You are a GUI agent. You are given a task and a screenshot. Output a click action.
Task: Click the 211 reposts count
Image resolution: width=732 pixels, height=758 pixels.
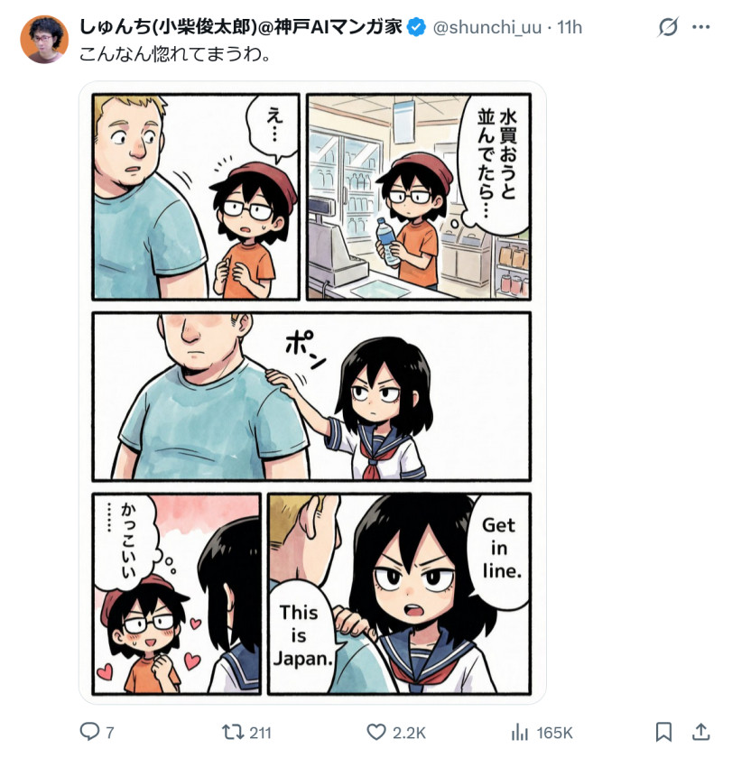260,733
